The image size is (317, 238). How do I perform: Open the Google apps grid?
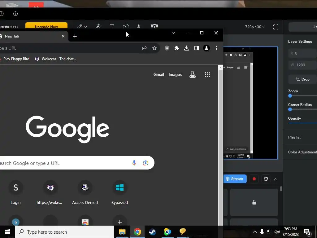click(207, 75)
